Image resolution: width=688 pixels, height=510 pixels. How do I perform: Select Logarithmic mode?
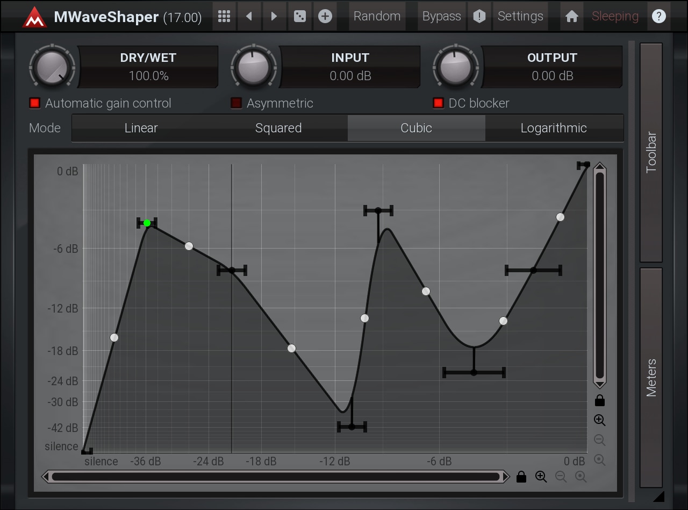coord(554,128)
